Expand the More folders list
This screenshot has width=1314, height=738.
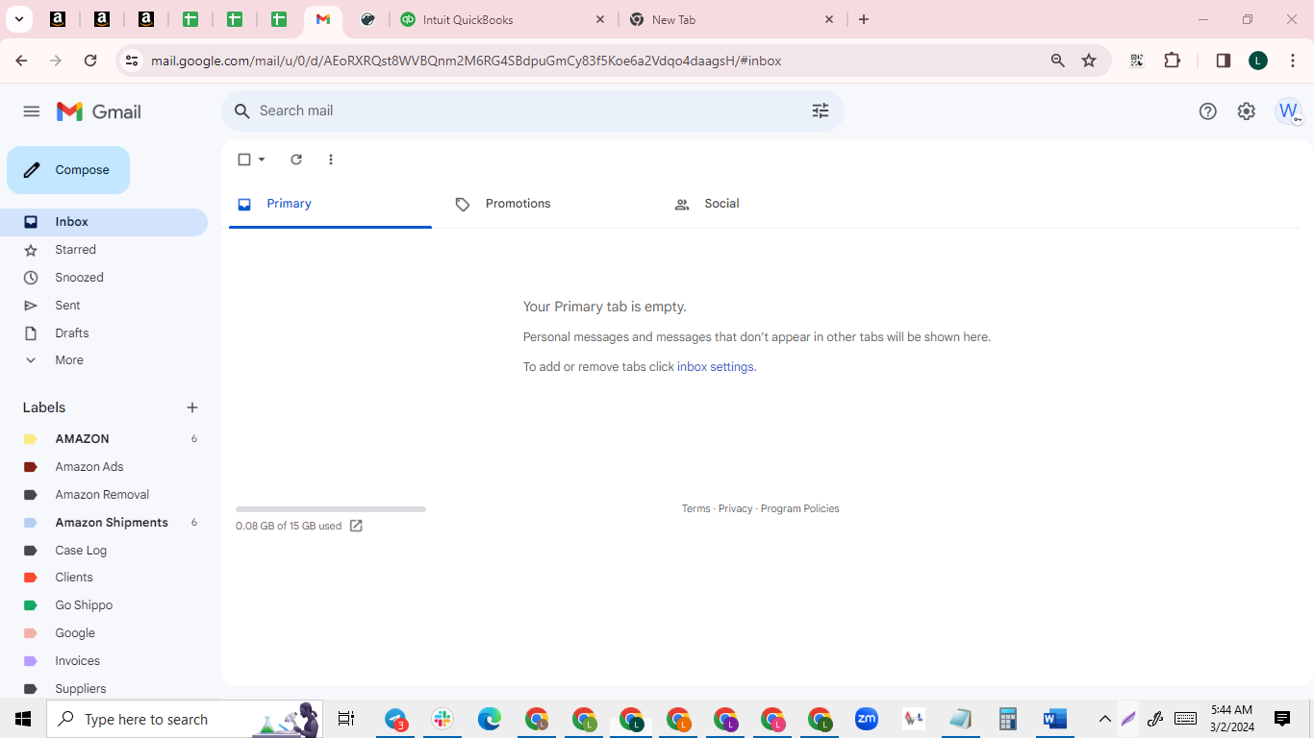click(104, 360)
